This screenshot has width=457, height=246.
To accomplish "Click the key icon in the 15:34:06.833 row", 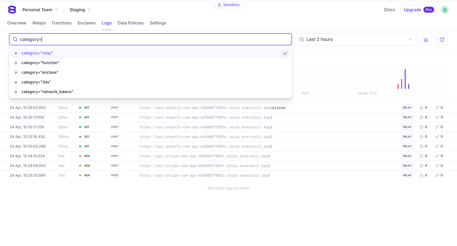I will 437,166.
